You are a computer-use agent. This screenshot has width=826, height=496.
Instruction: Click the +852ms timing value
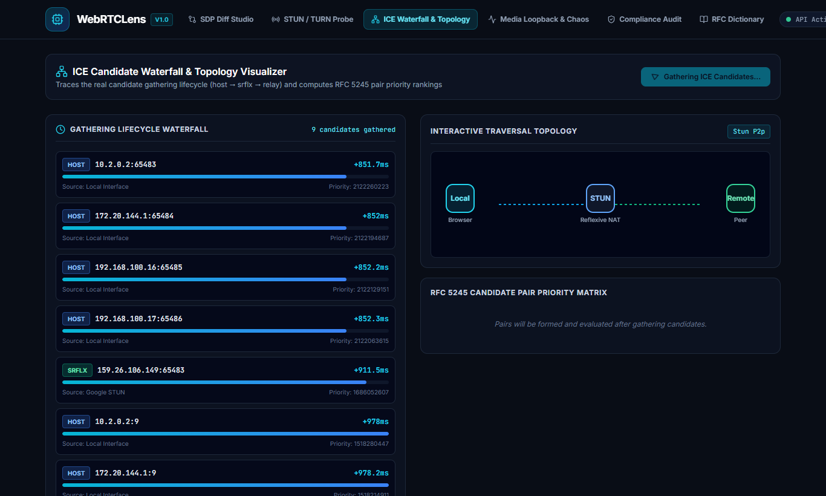376,216
